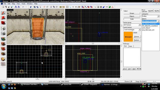
Task: Click the Browse... texture button
Action: pyautogui.click(x=137, y=37)
